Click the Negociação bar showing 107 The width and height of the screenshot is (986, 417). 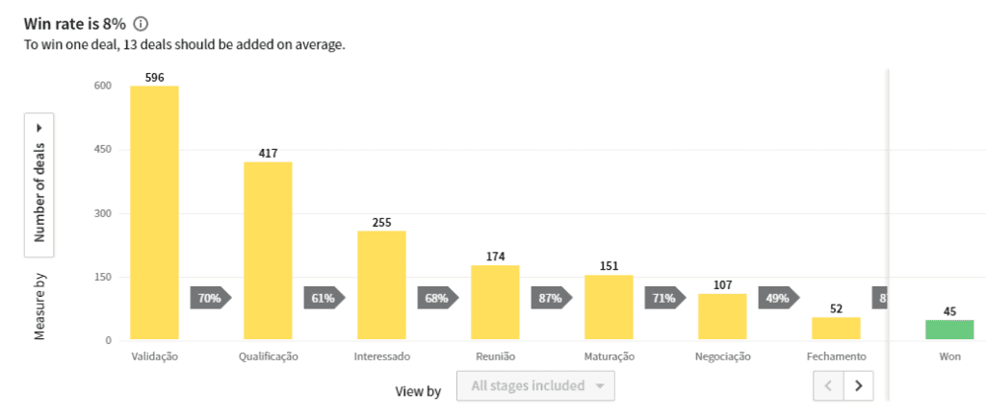click(x=722, y=317)
